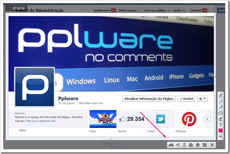Click the Pplware profile picture
Image resolution: width=230 pixels, height=154 pixels.
(x=34, y=87)
